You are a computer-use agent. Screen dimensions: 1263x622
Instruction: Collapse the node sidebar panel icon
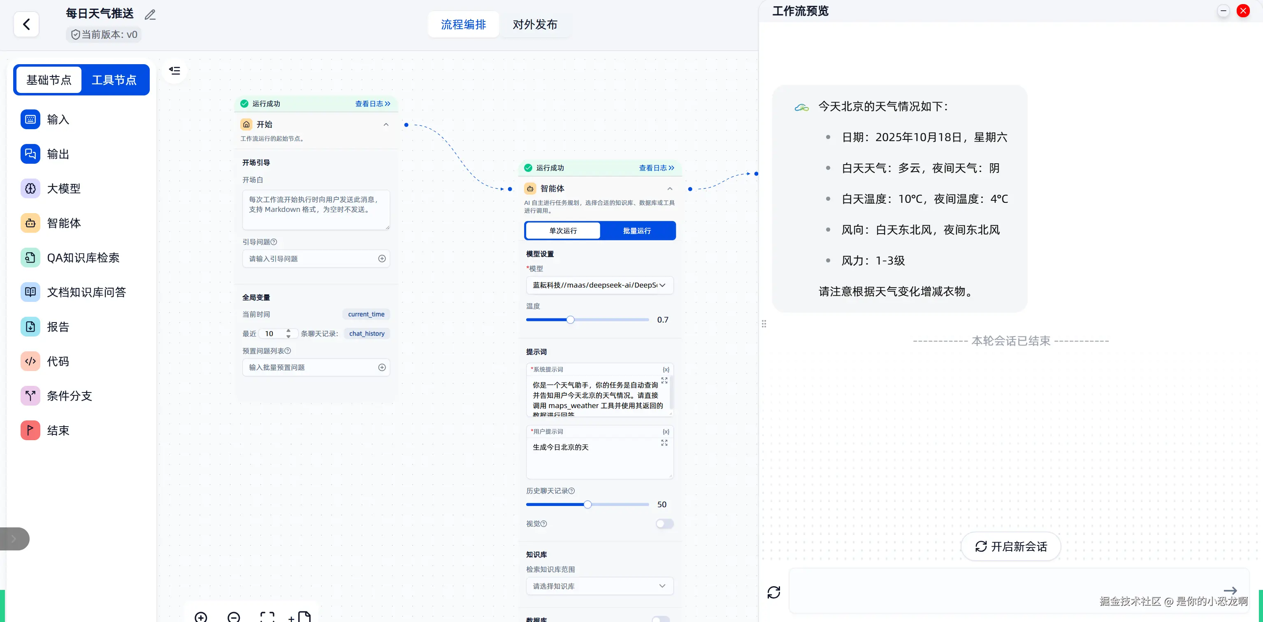tap(174, 71)
